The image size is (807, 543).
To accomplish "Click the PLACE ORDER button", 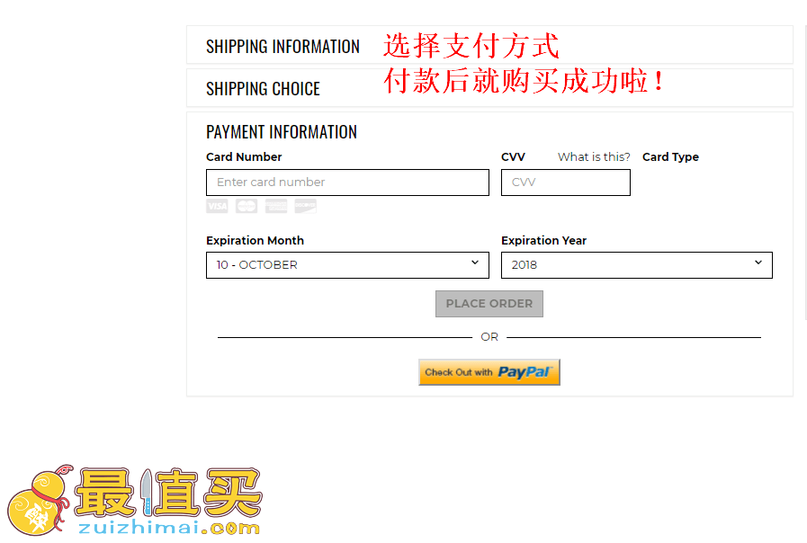I will (489, 304).
